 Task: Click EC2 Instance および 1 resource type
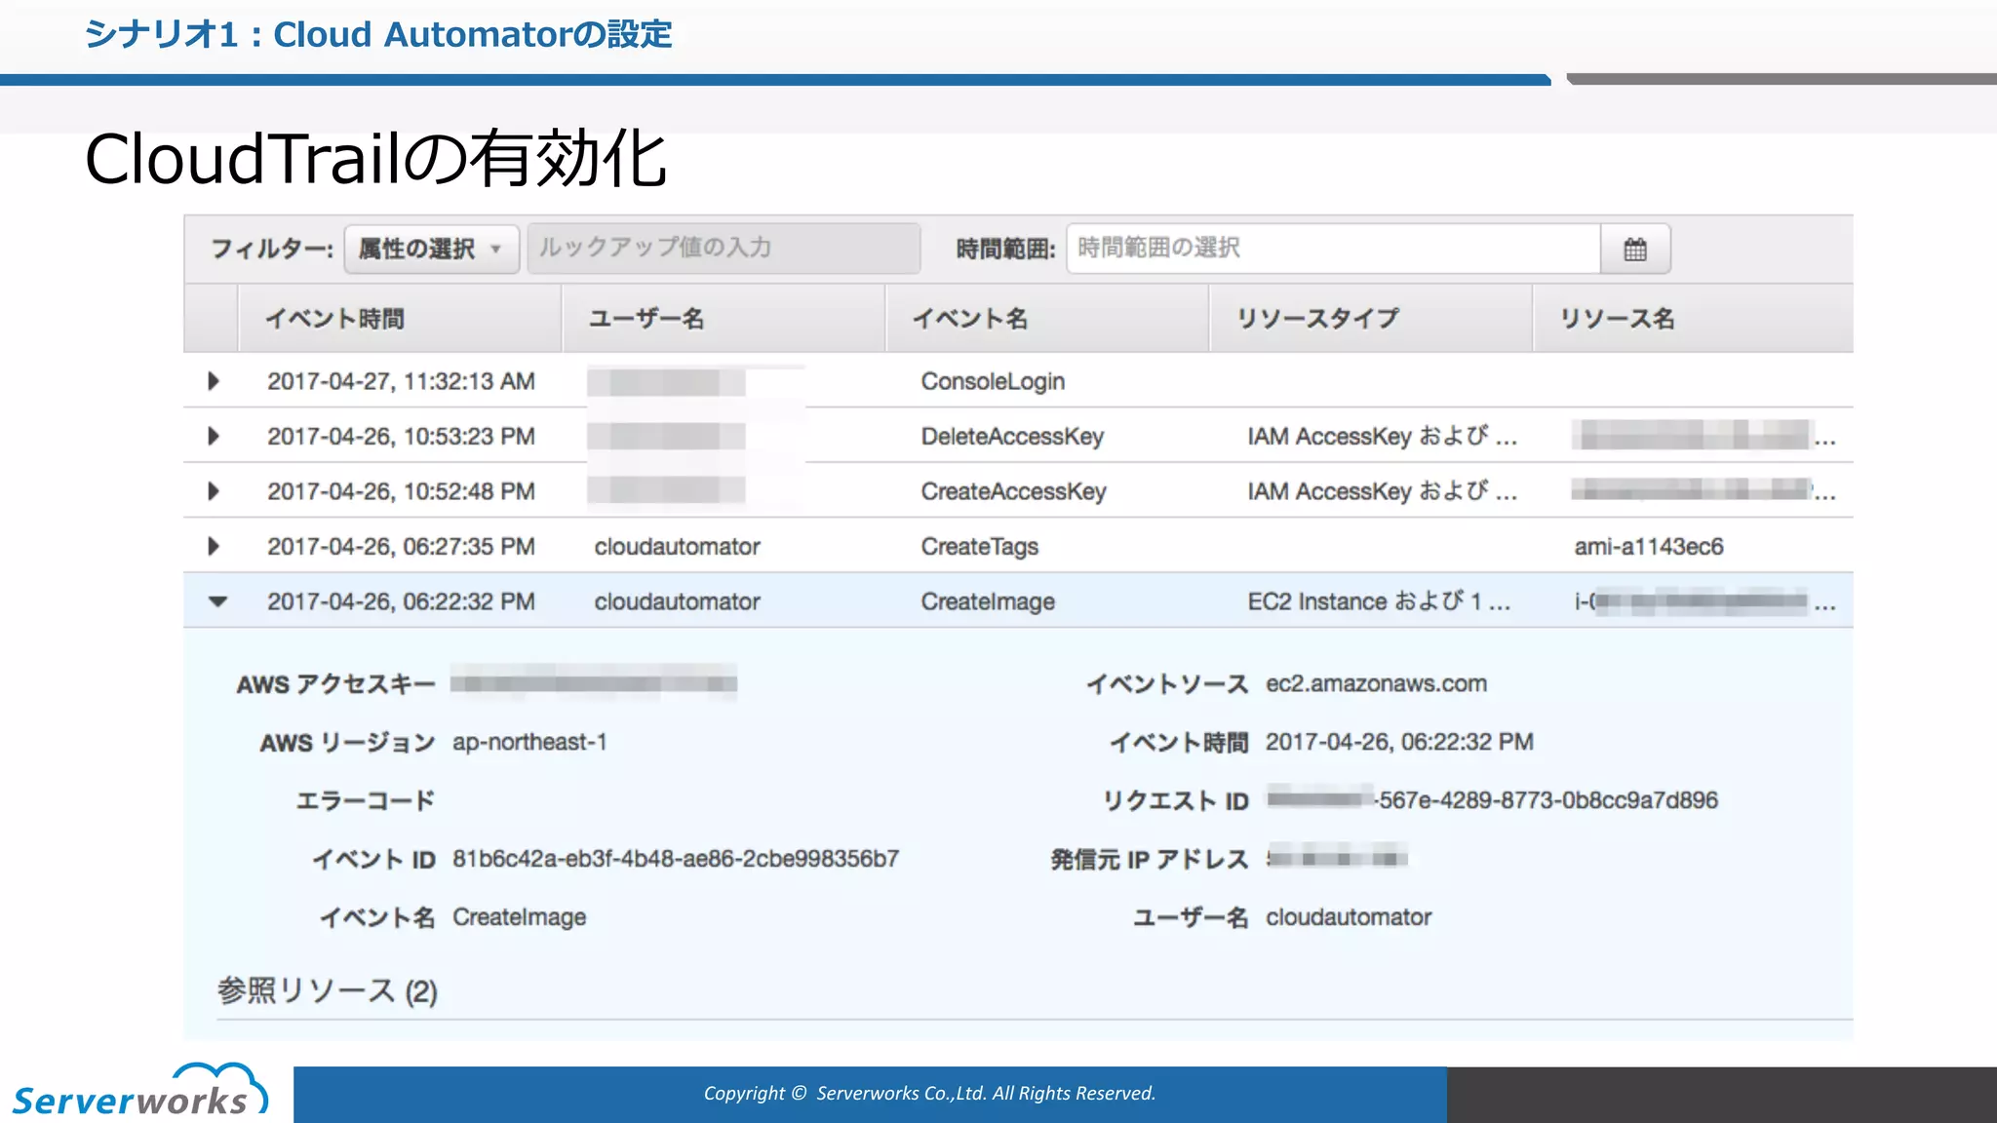(x=1379, y=601)
